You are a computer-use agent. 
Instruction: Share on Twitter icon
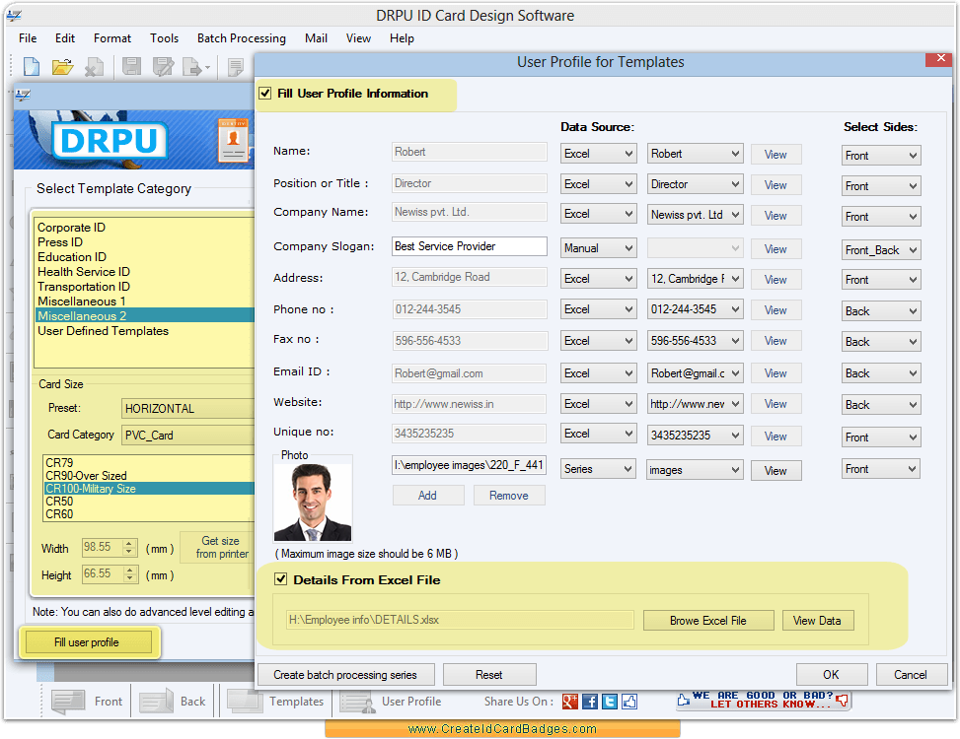pyautogui.click(x=609, y=702)
